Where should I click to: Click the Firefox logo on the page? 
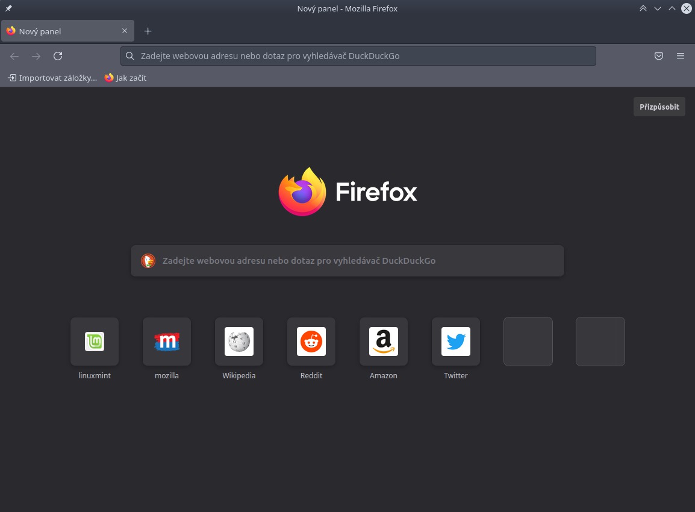tap(347, 192)
